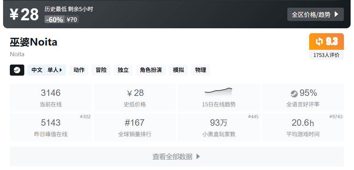Click the #445 rank badge

253,117
